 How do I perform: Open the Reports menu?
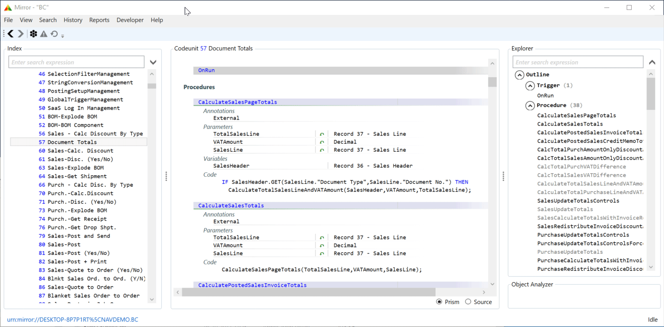click(99, 20)
